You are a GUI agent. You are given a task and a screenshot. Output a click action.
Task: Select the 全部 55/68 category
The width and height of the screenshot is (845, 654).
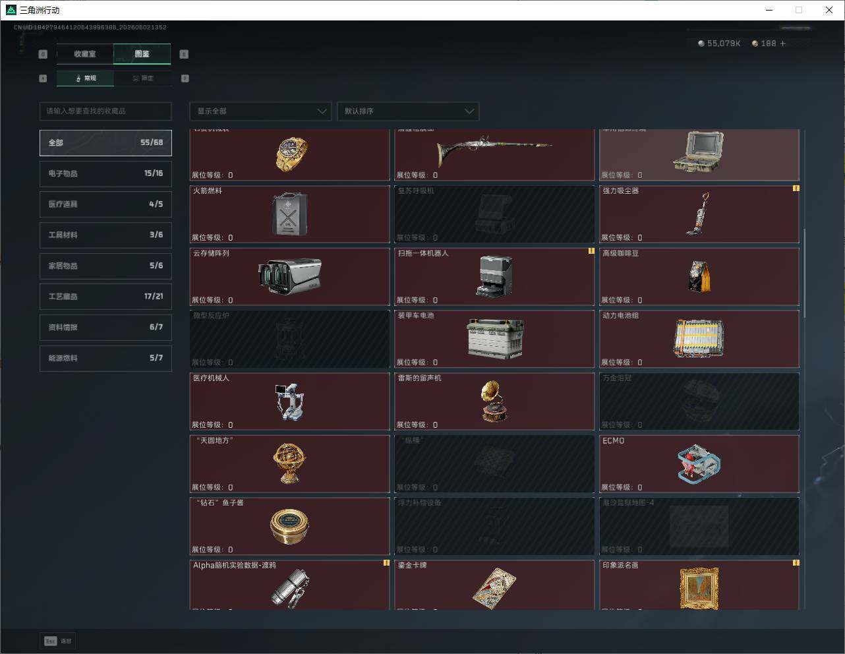click(x=105, y=142)
